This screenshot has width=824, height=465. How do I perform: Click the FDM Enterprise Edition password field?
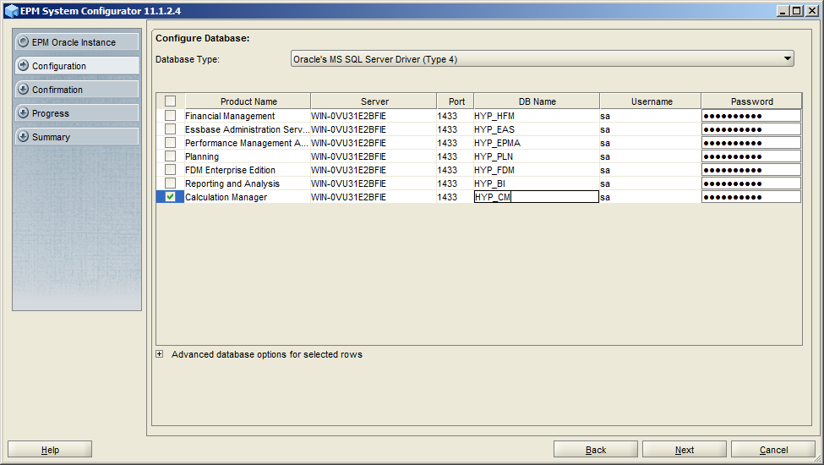(751, 170)
